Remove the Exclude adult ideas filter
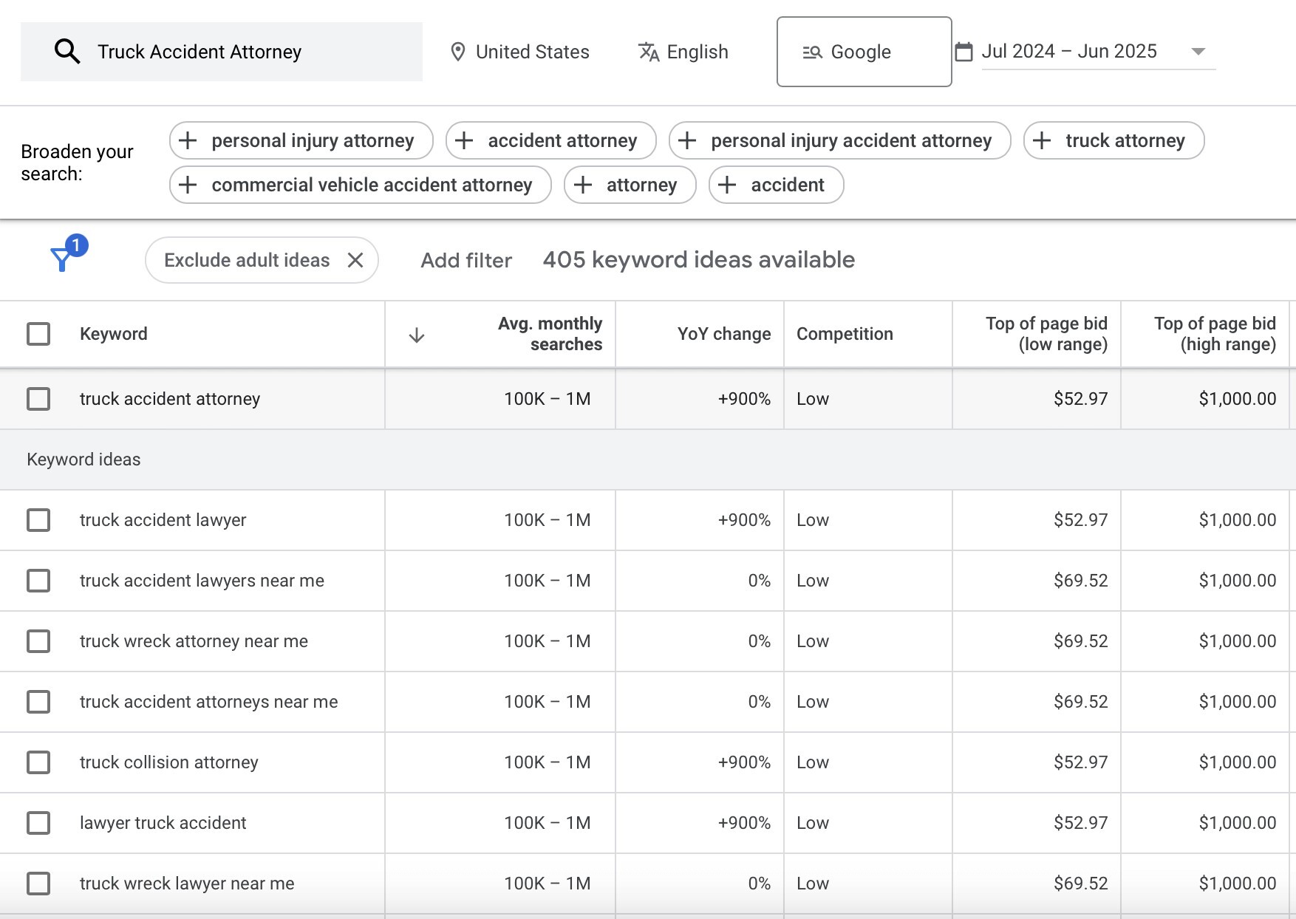Screen dimensions: 1296x919 tap(355, 260)
